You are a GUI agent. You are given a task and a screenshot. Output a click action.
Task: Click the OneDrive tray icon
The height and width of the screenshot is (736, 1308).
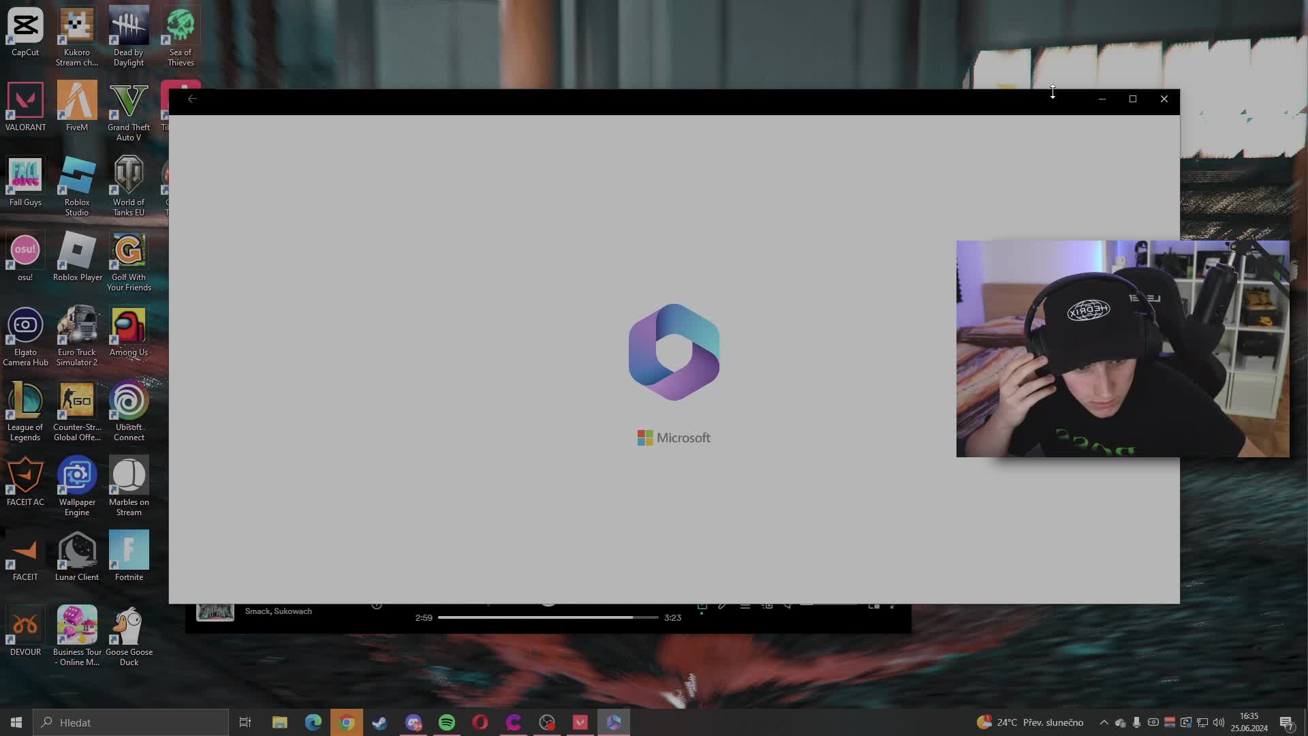coord(1120,722)
